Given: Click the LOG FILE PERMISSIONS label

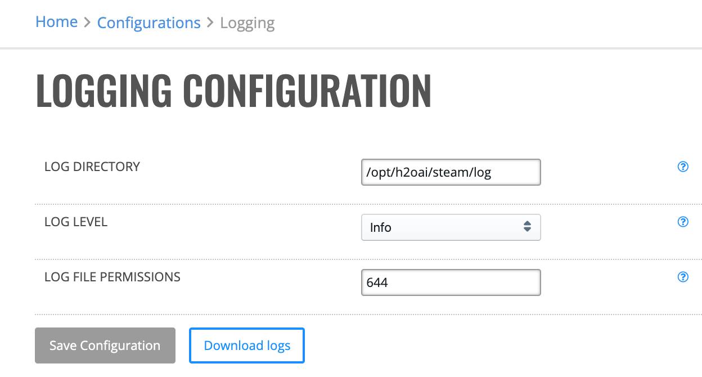Looking at the screenshot, I should 112,277.
